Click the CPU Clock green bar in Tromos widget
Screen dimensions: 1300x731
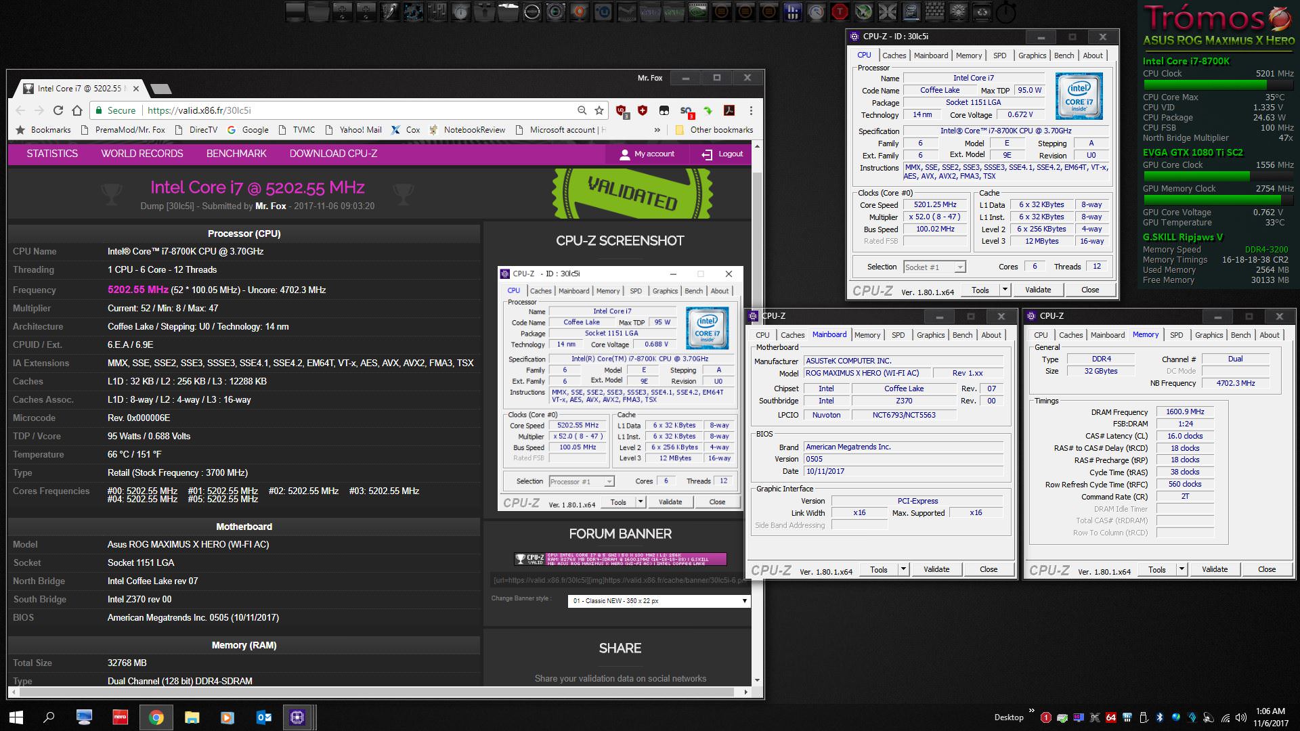[1218, 85]
